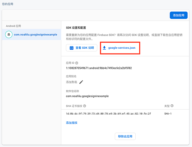Open the help icon beside 类型
Viewport: 192px width, 147px height.
(x=172, y=106)
